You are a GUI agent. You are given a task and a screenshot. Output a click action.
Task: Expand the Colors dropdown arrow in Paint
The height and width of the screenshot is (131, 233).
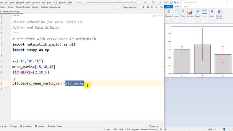point(212,18)
